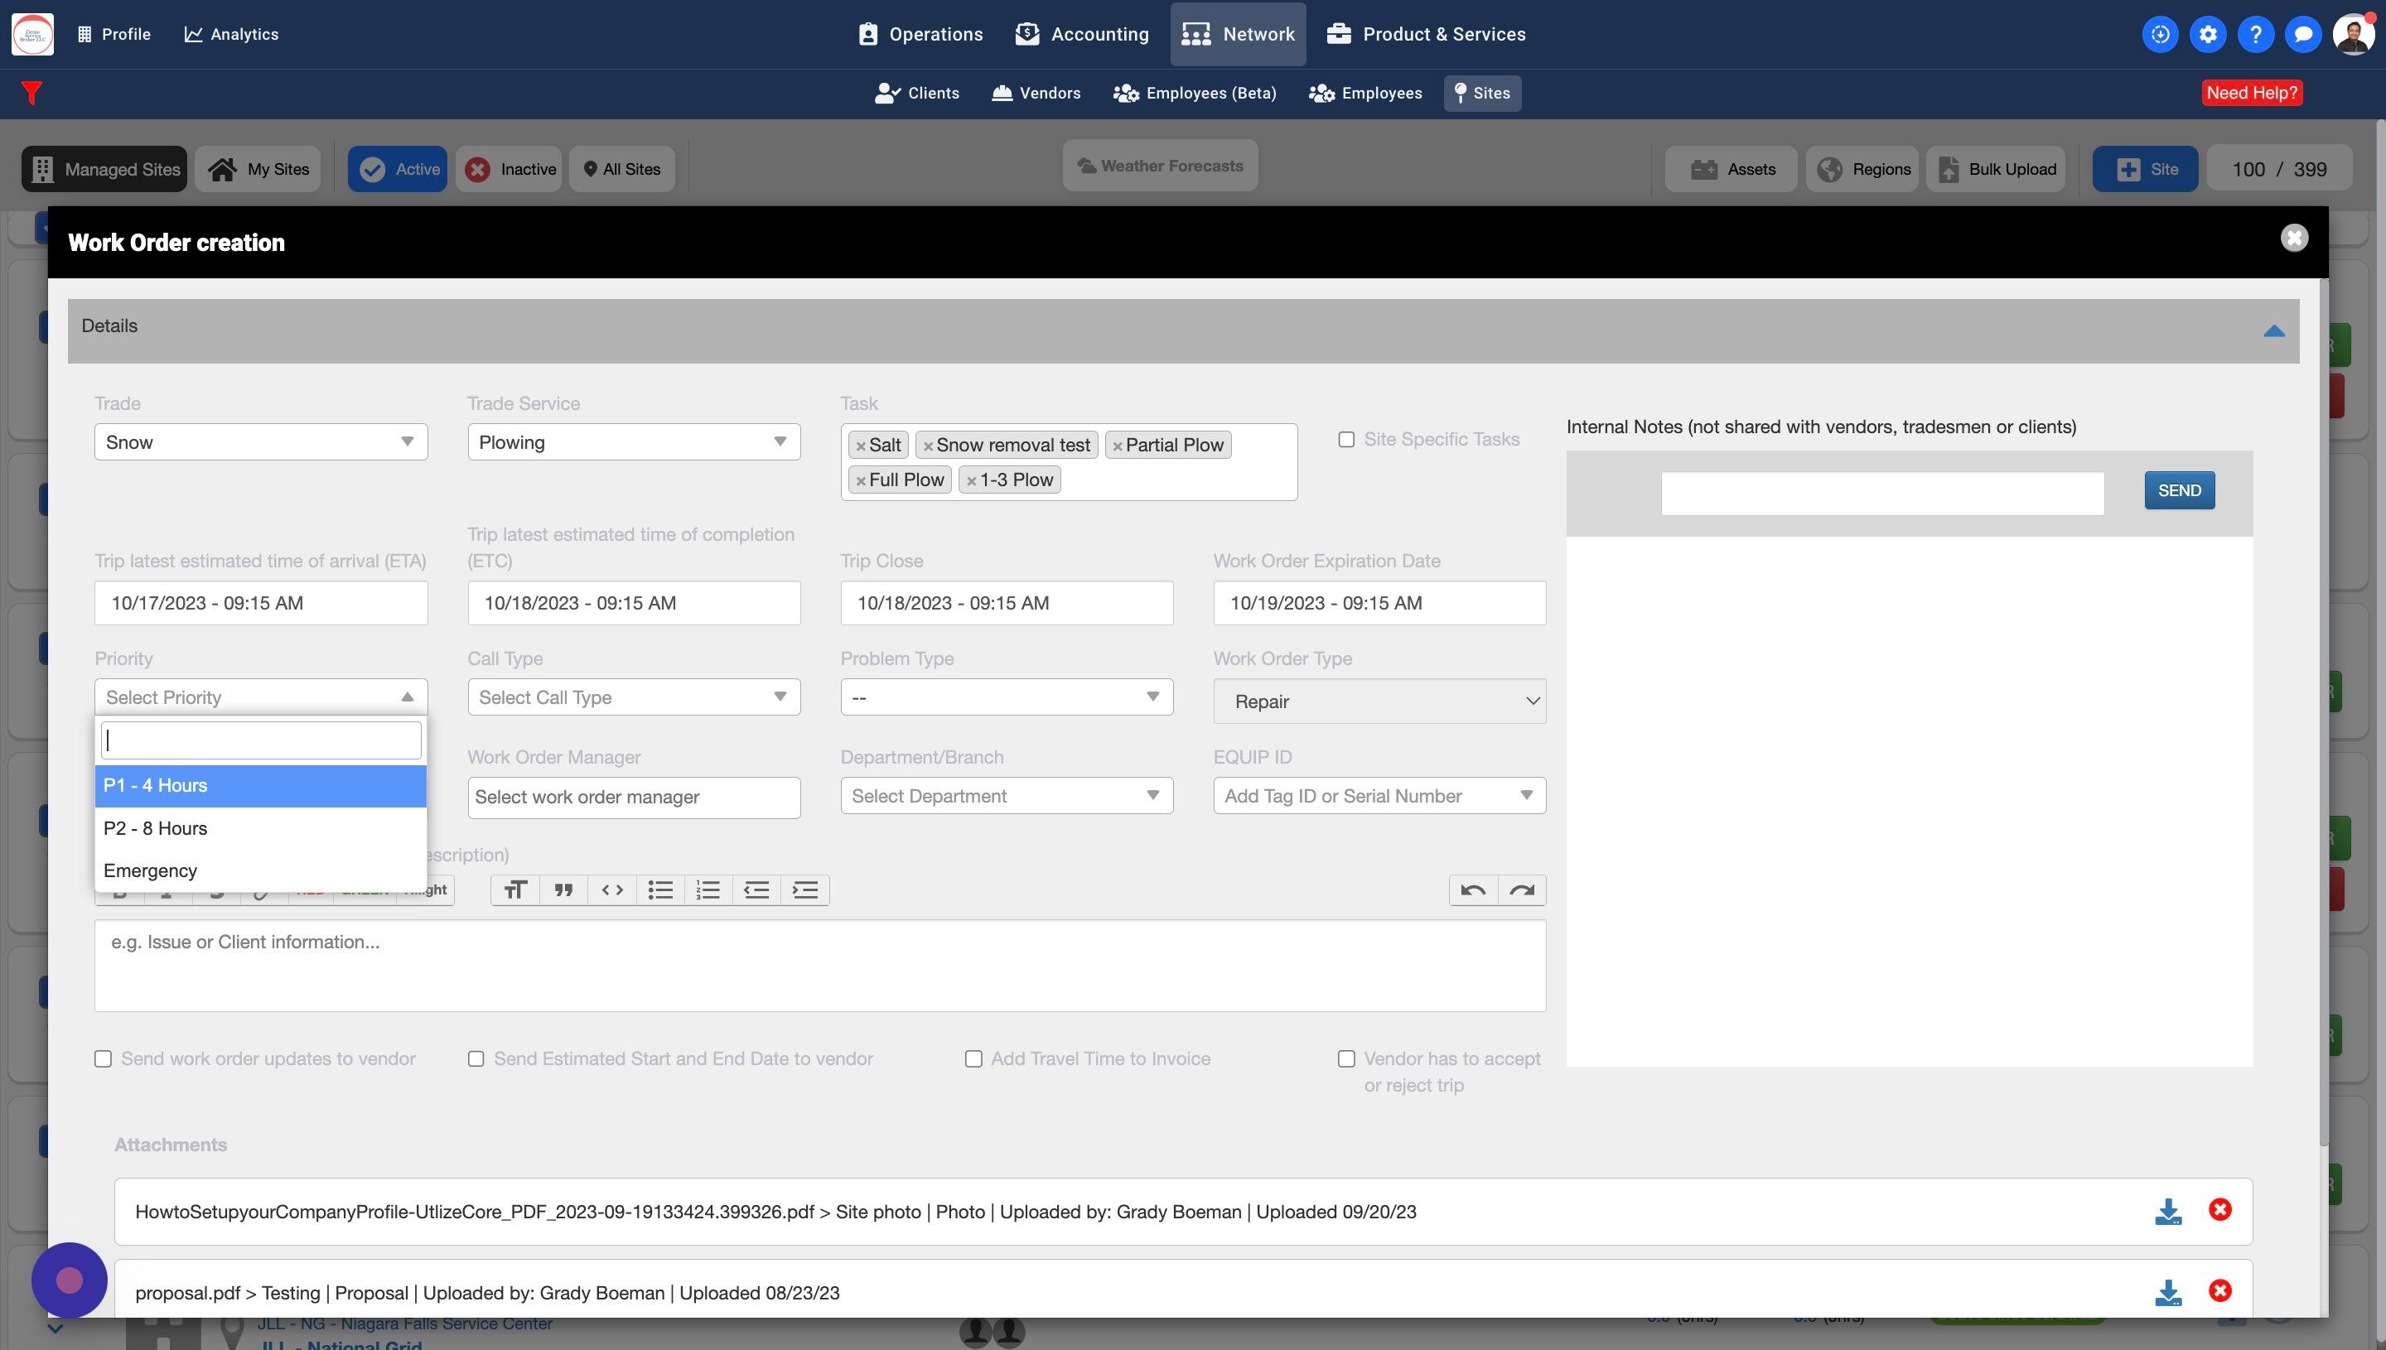Click the redo arrow in editor toolbar
2386x1350 pixels.
point(1522,890)
